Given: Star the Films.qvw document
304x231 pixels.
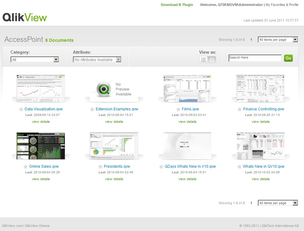Looking at the screenshot, I should coord(178,109).
